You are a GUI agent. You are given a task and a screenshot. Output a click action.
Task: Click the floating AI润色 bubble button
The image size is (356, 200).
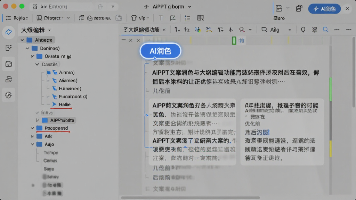click(160, 51)
